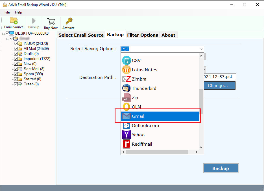Image resolution: width=264 pixels, height=191 pixels.
Task: Pick the Outlook.com icon option
Action: pos(126,125)
